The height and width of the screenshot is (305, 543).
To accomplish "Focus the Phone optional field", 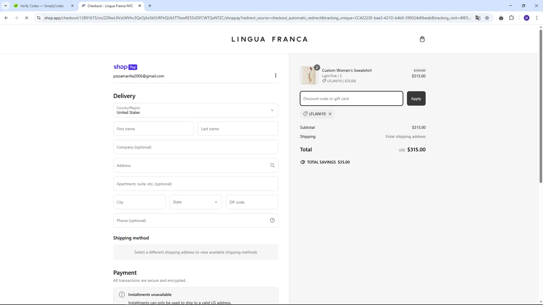I will tap(195, 220).
